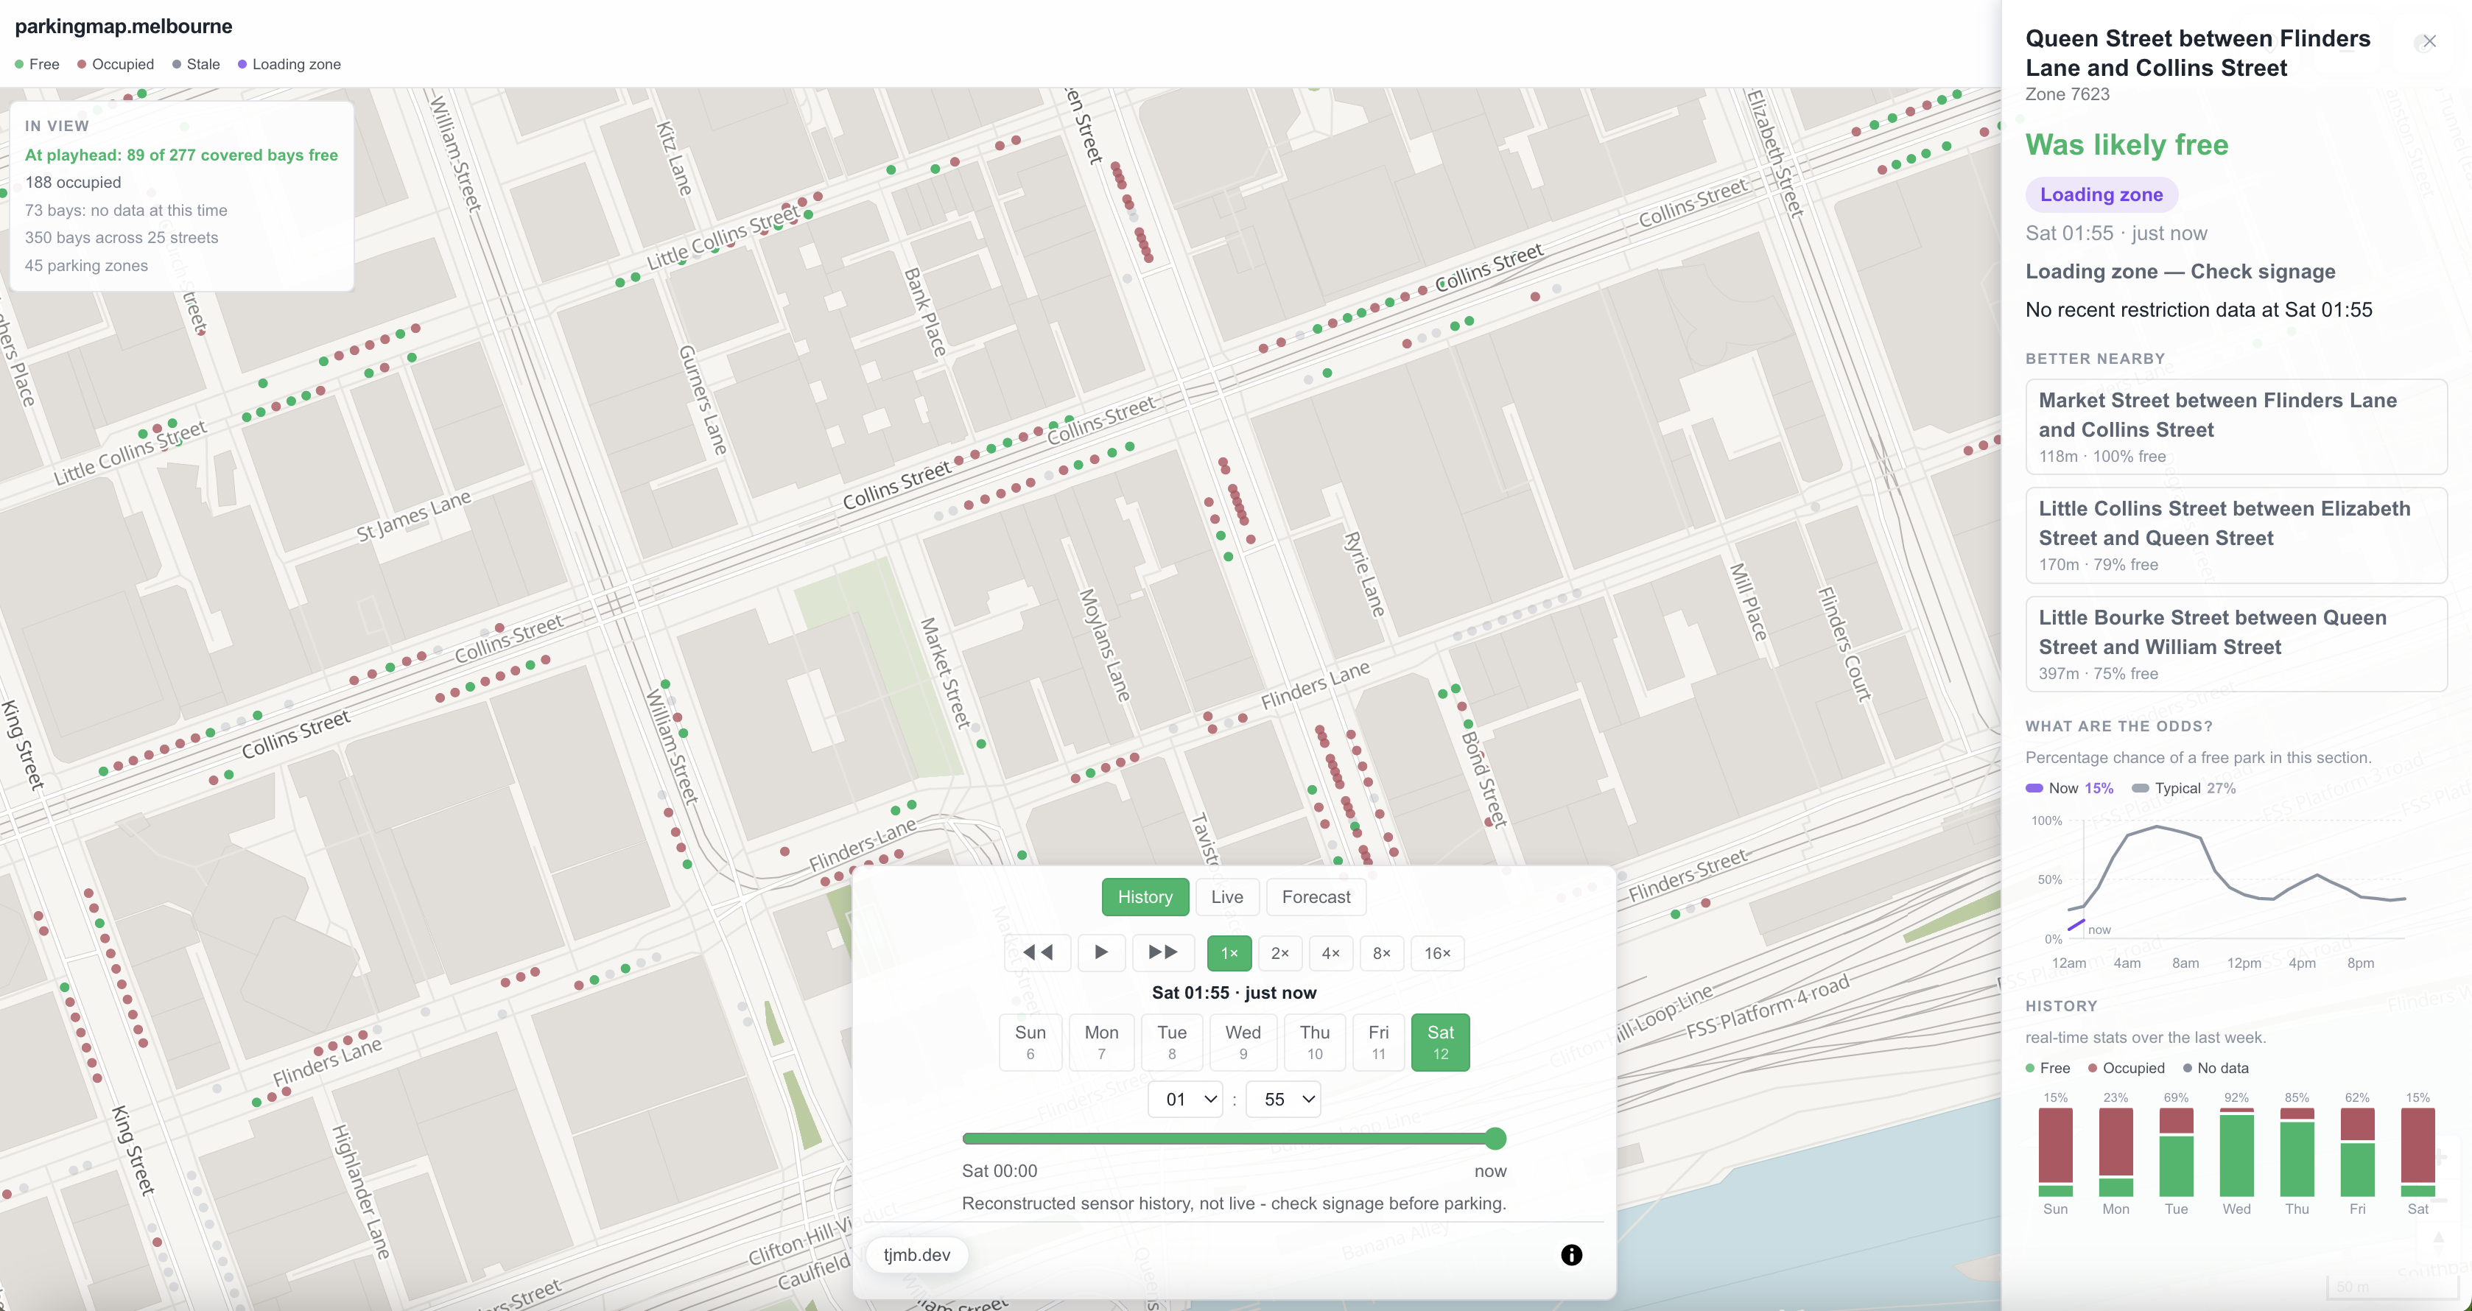Click the time slider handle at now
The image size is (2472, 1311).
click(1495, 1138)
